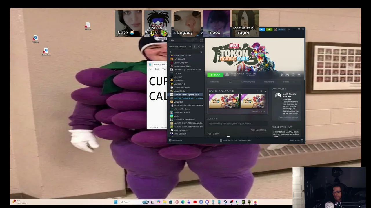
Task: Toggle the ready-to-play filter icon
Action: tap(202, 47)
